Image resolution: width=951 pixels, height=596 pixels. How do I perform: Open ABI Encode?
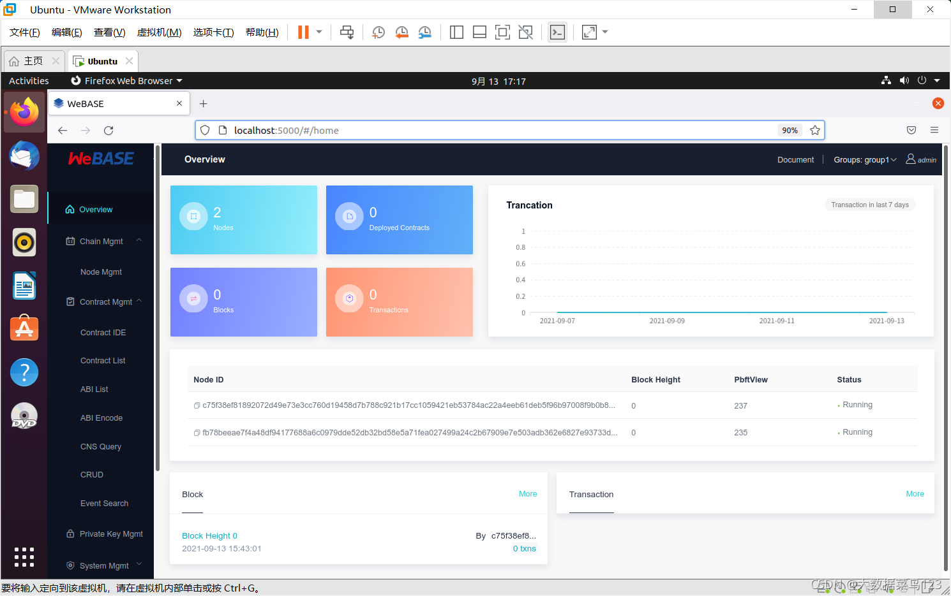pos(101,418)
